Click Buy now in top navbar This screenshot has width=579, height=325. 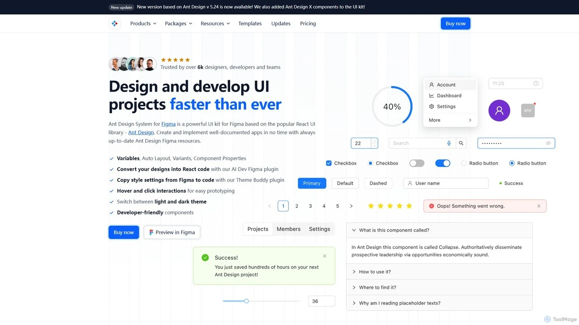[x=456, y=23]
